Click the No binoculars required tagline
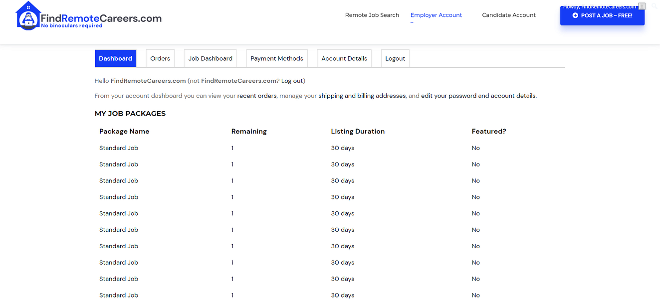Screen dimensions: 660x299 click(72, 25)
